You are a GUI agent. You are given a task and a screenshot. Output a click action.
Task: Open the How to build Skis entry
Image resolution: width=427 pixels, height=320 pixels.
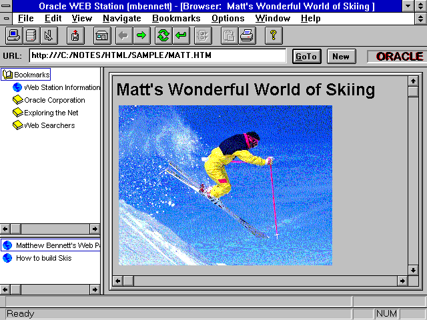(43, 258)
